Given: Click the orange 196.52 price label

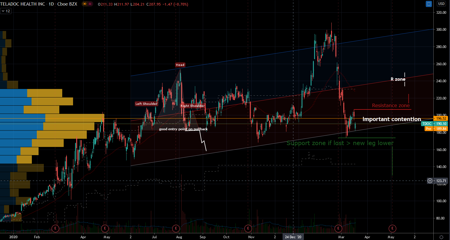Looking at the screenshot, I should click(441, 119).
